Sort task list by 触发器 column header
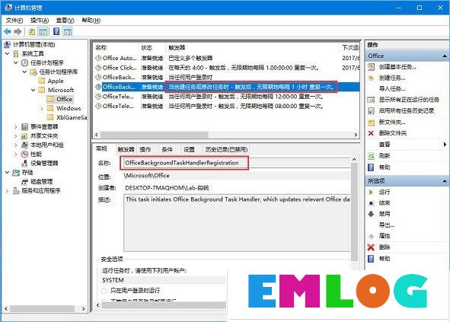The width and height of the screenshot is (450, 322). (x=253, y=48)
